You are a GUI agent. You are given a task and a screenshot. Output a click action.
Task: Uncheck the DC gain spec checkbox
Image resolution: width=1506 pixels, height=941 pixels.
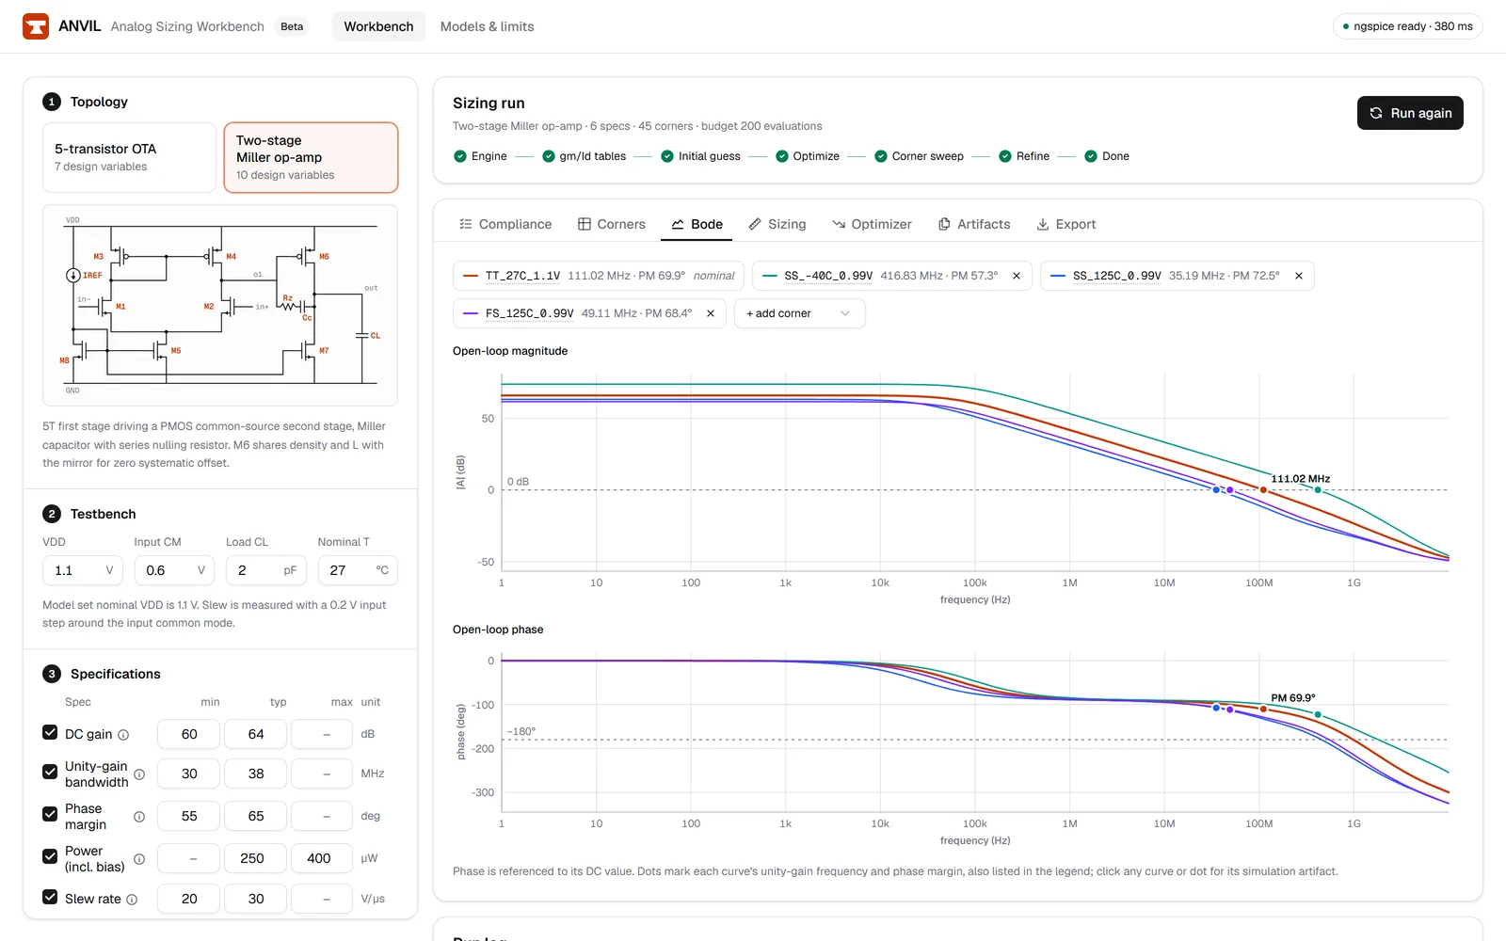click(x=50, y=732)
